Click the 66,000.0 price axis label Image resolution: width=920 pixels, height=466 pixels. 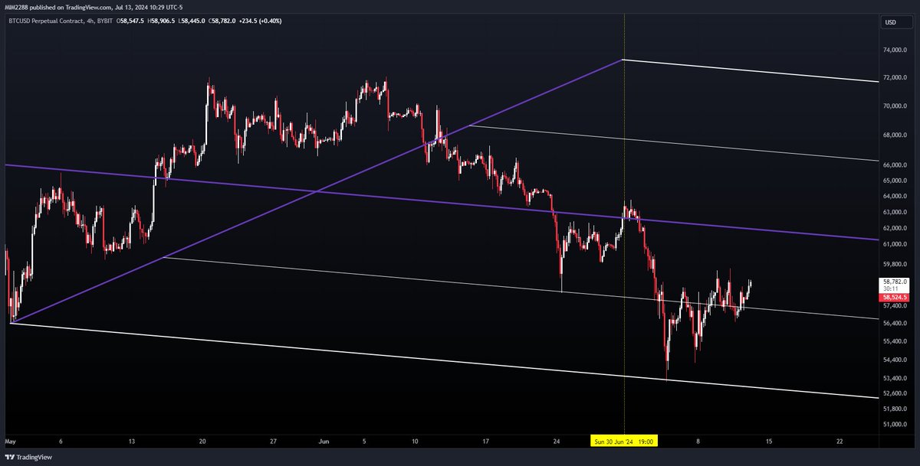click(896, 165)
